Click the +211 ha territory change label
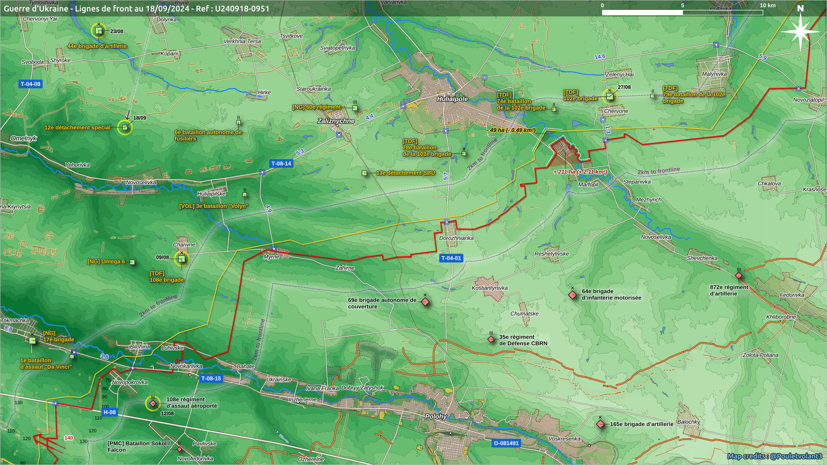This screenshot has width=827, height=465. tap(580, 172)
